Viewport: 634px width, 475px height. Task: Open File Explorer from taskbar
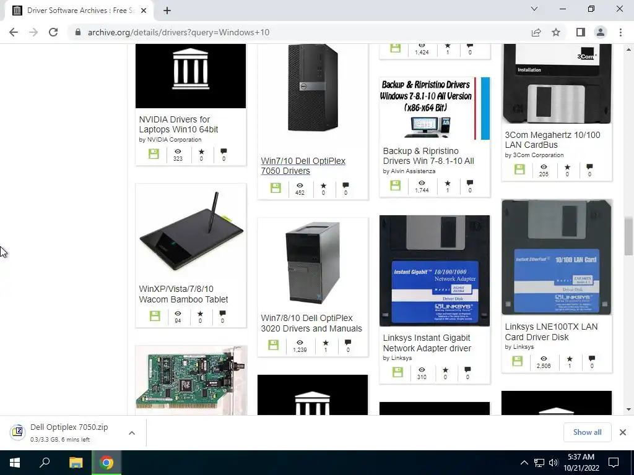click(x=76, y=463)
